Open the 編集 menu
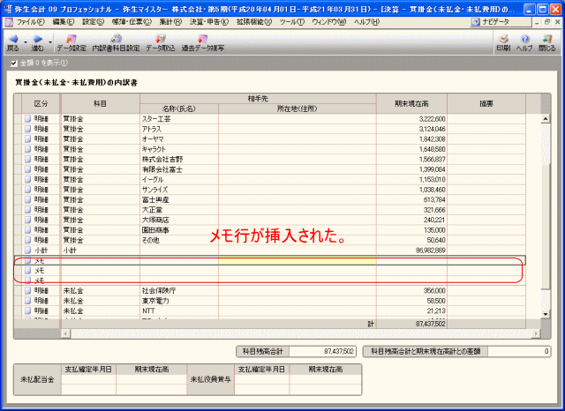 click(63, 22)
